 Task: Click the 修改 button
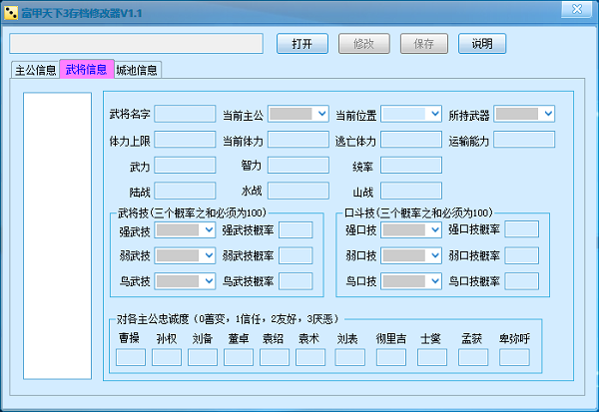tap(363, 44)
